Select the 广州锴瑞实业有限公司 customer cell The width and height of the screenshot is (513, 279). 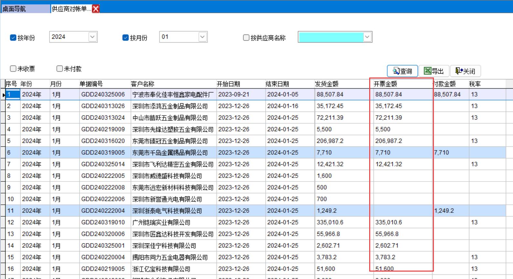pyautogui.click(x=161, y=222)
